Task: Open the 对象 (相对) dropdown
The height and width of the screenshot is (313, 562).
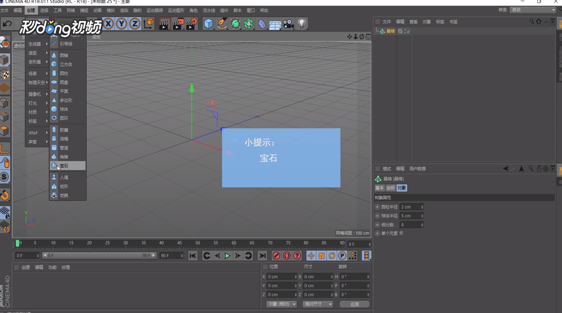Action: tap(282, 304)
